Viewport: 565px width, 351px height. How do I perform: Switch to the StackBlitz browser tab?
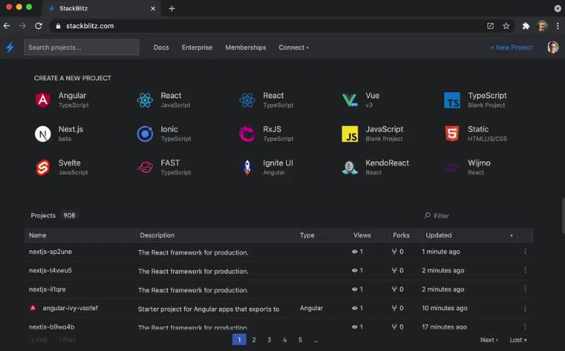(x=102, y=9)
